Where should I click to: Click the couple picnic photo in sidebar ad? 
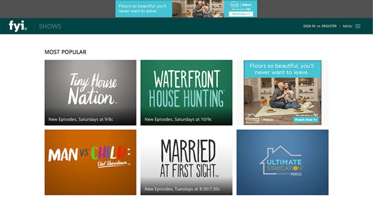click(283, 97)
